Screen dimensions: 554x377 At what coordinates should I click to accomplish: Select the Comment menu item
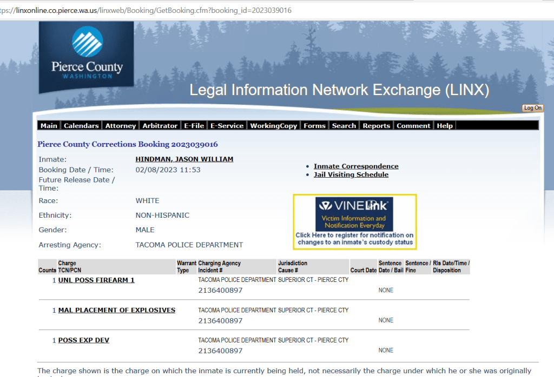tap(413, 125)
